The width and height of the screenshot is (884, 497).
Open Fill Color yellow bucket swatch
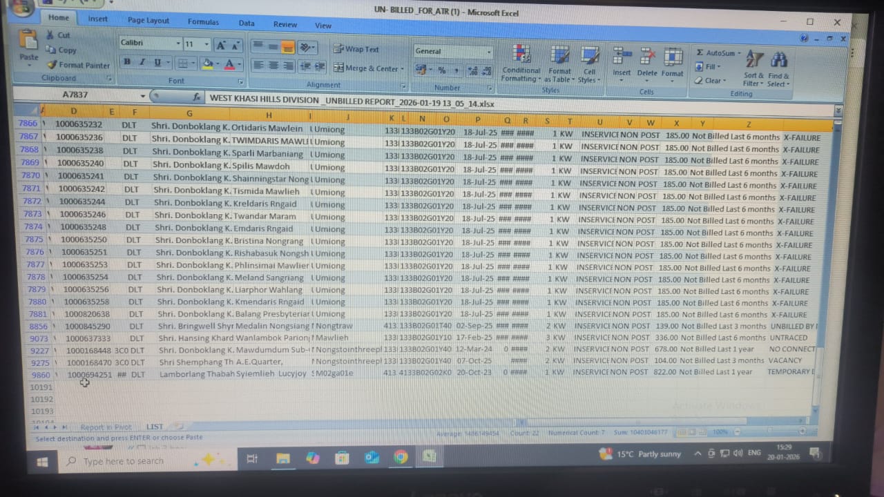click(206, 64)
